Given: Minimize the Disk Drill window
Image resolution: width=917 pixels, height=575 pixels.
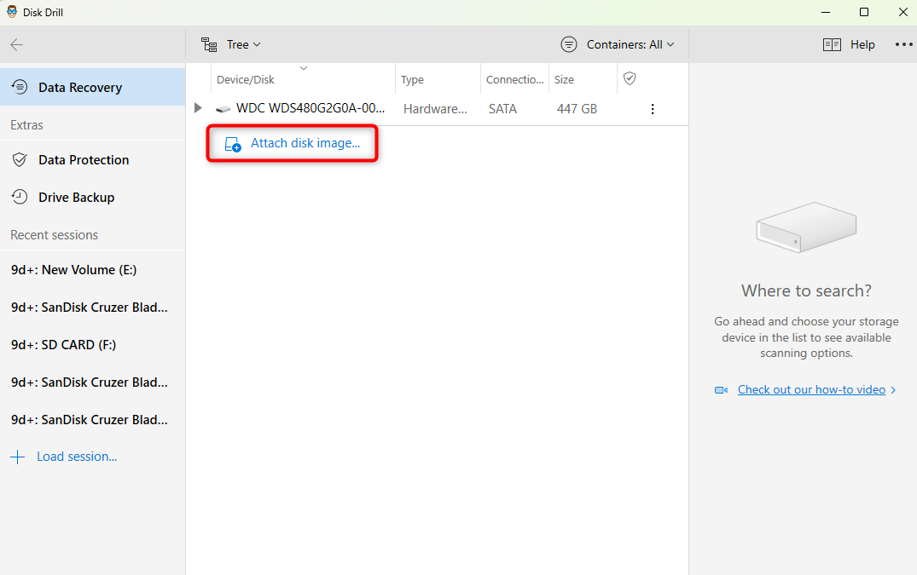Looking at the screenshot, I should [826, 12].
